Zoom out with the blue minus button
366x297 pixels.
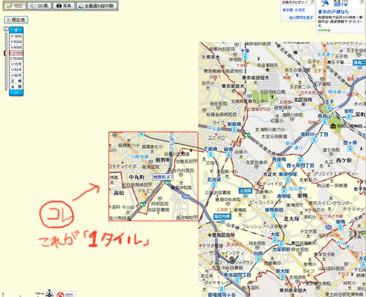point(16,92)
